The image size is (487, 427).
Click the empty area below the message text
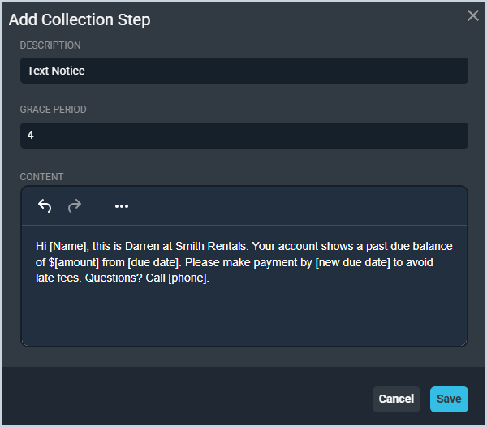243,317
